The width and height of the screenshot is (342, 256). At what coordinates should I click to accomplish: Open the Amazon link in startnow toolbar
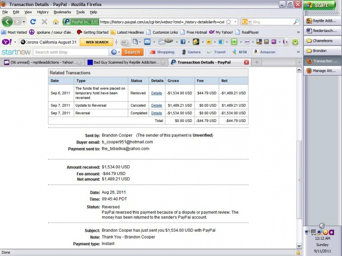264,52
